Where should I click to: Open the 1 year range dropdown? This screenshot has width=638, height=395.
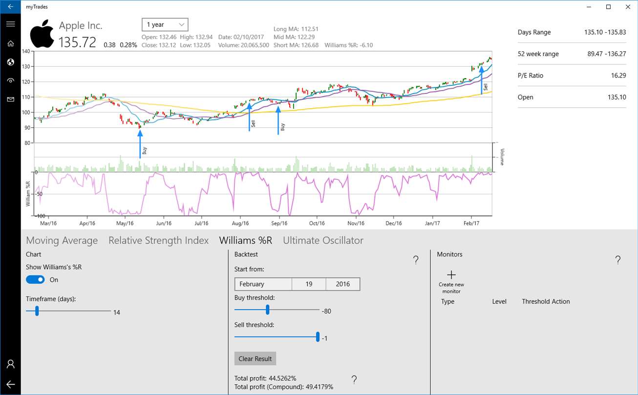tap(165, 24)
